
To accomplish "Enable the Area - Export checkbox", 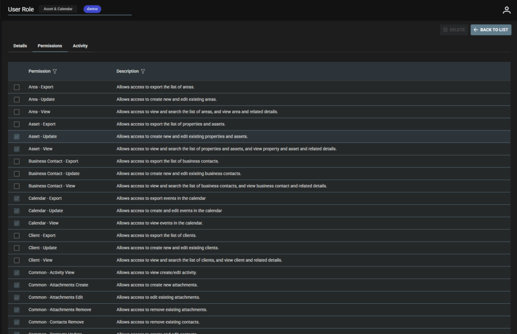I will point(17,87).
